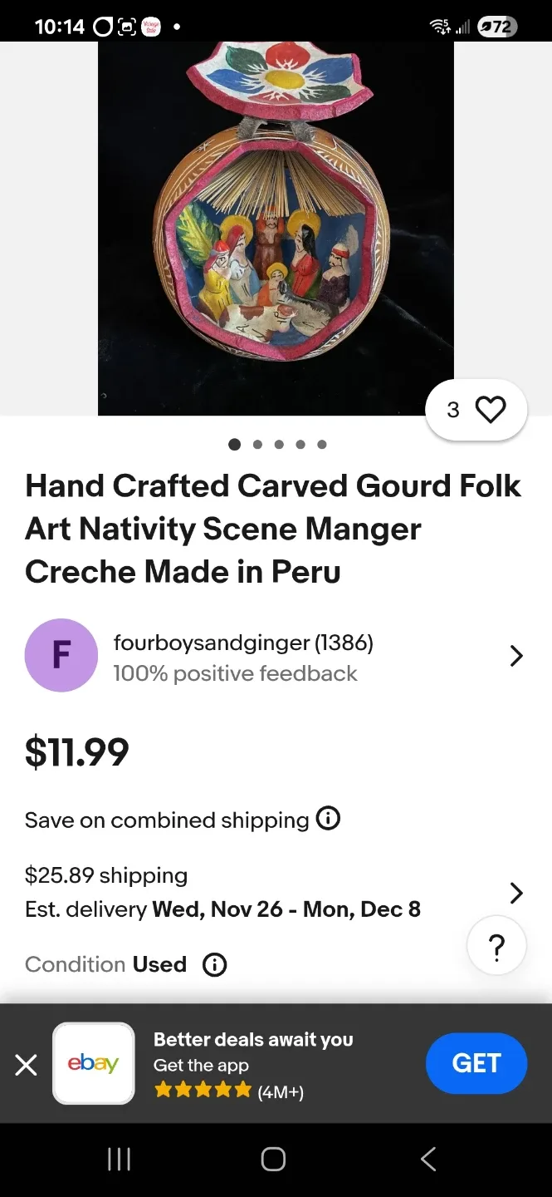The width and height of the screenshot is (552, 1197).
Task: Tap the recent apps button in navigation bar
Action: click(119, 1158)
